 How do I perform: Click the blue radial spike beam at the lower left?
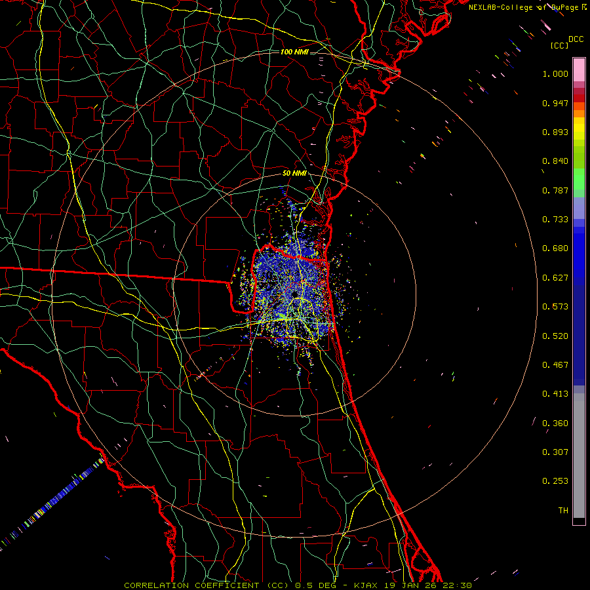pos(52,503)
